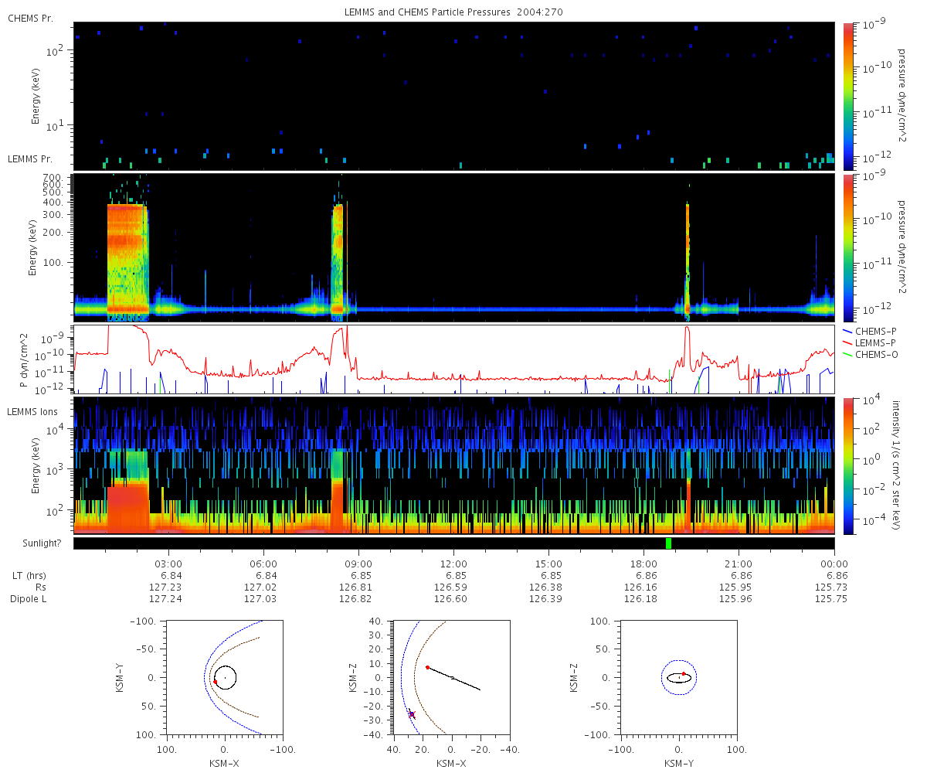Click the red spacecraft dot in KSM-X/KSM-Y plot
The image size is (927, 773).
click(216, 681)
